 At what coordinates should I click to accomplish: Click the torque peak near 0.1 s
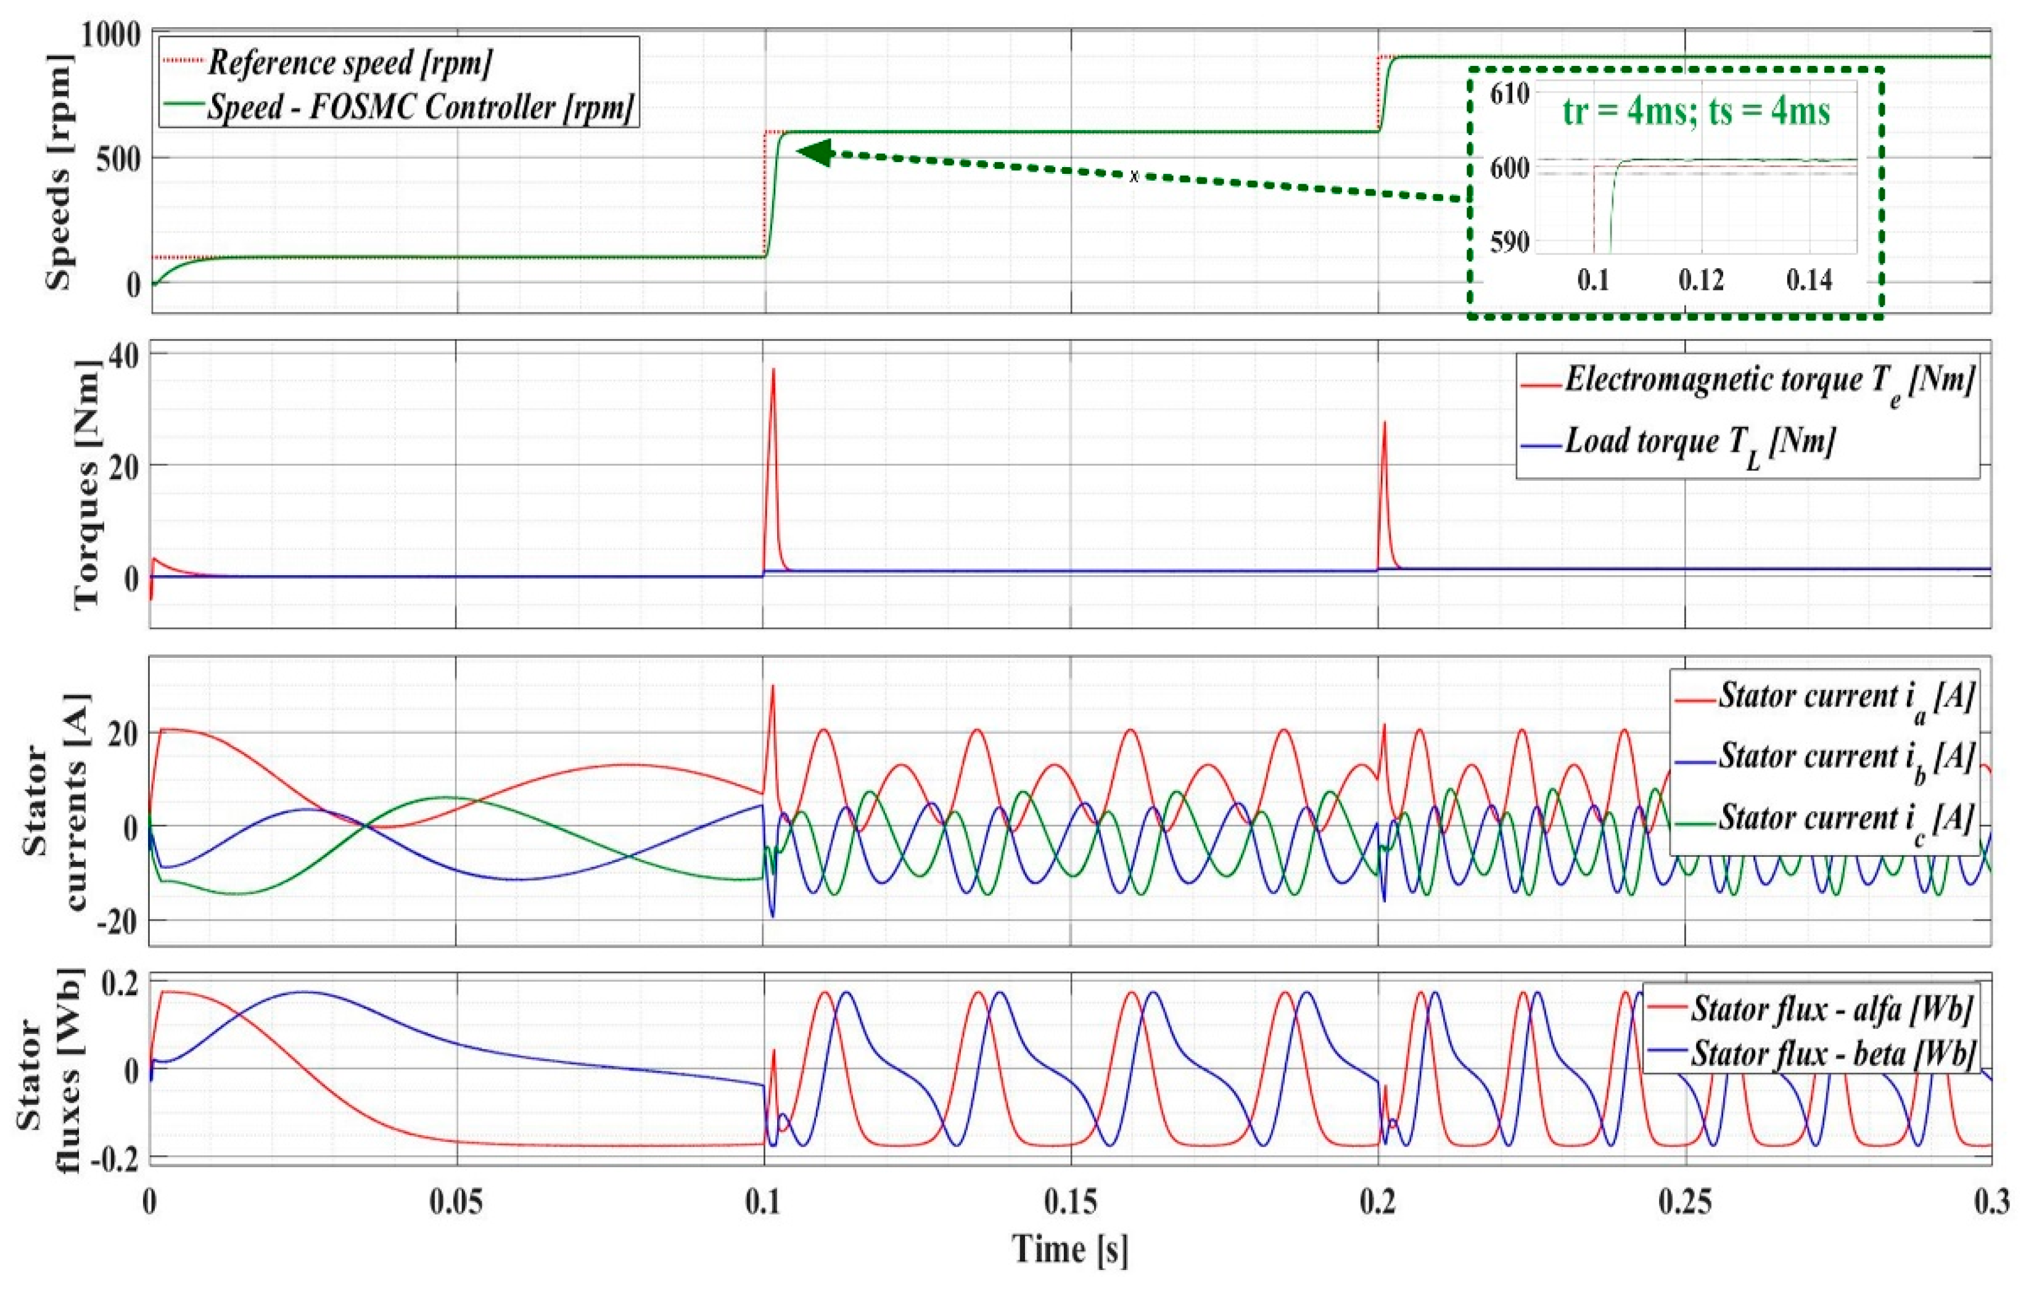772,371
